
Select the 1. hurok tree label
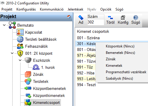coord(48,67)
